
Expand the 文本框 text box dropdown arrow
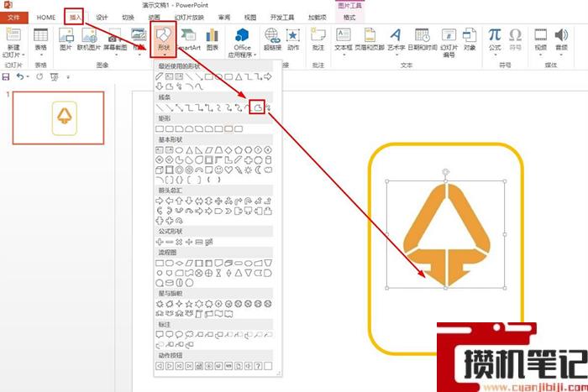pyautogui.click(x=343, y=55)
